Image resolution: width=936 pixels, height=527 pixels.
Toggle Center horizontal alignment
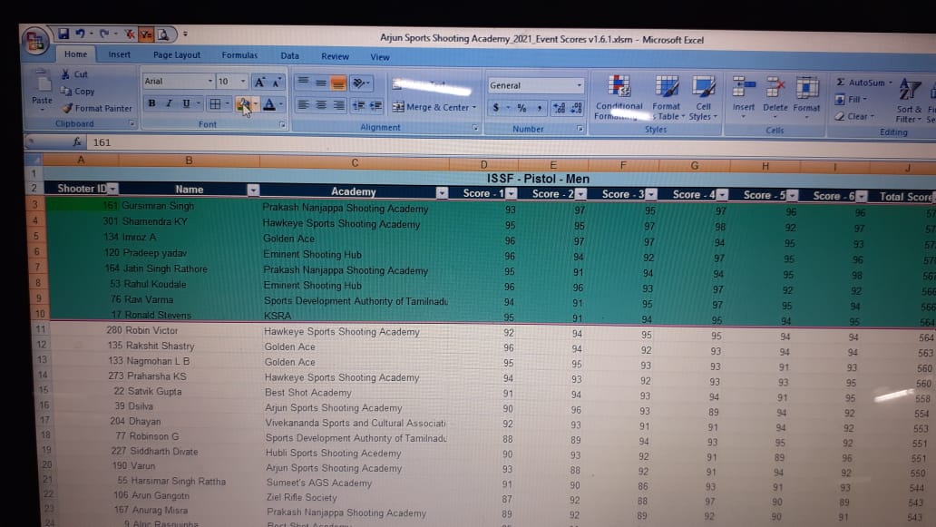[321, 105]
